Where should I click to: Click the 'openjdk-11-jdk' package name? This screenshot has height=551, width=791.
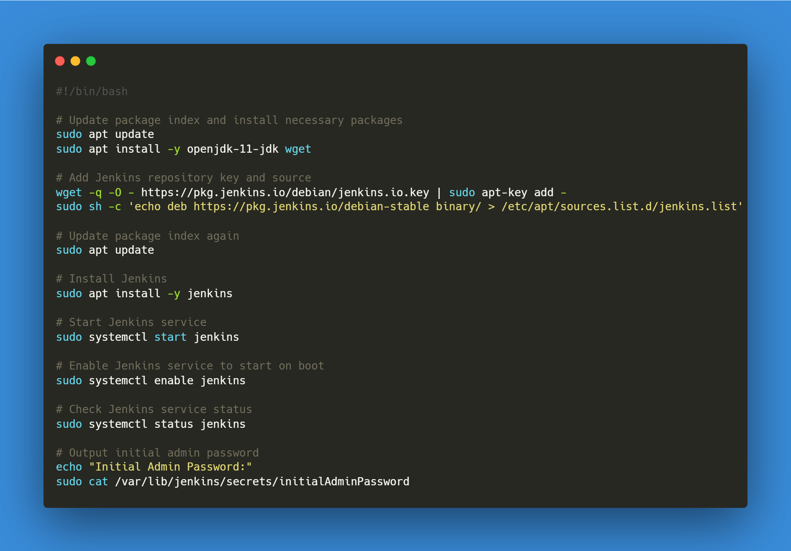point(232,149)
